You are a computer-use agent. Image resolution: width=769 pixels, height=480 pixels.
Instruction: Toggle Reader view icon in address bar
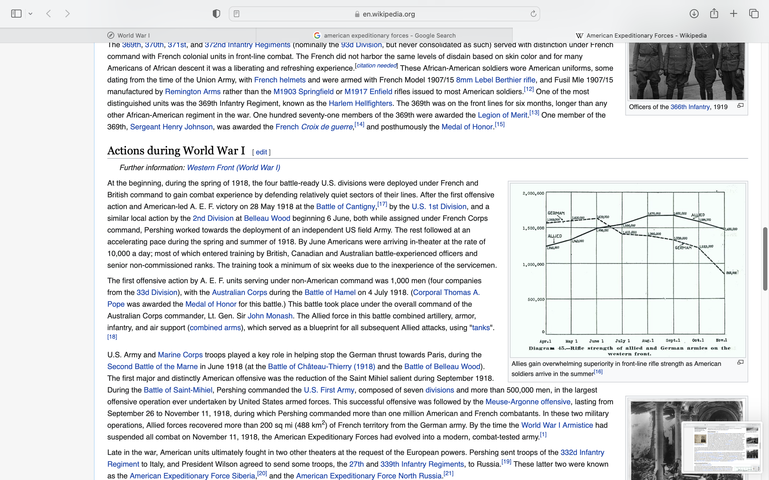[x=236, y=14]
